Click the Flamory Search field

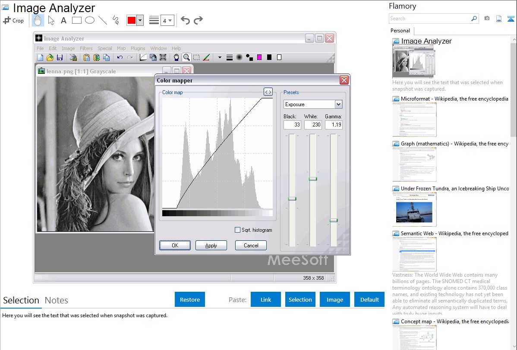pos(429,19)
